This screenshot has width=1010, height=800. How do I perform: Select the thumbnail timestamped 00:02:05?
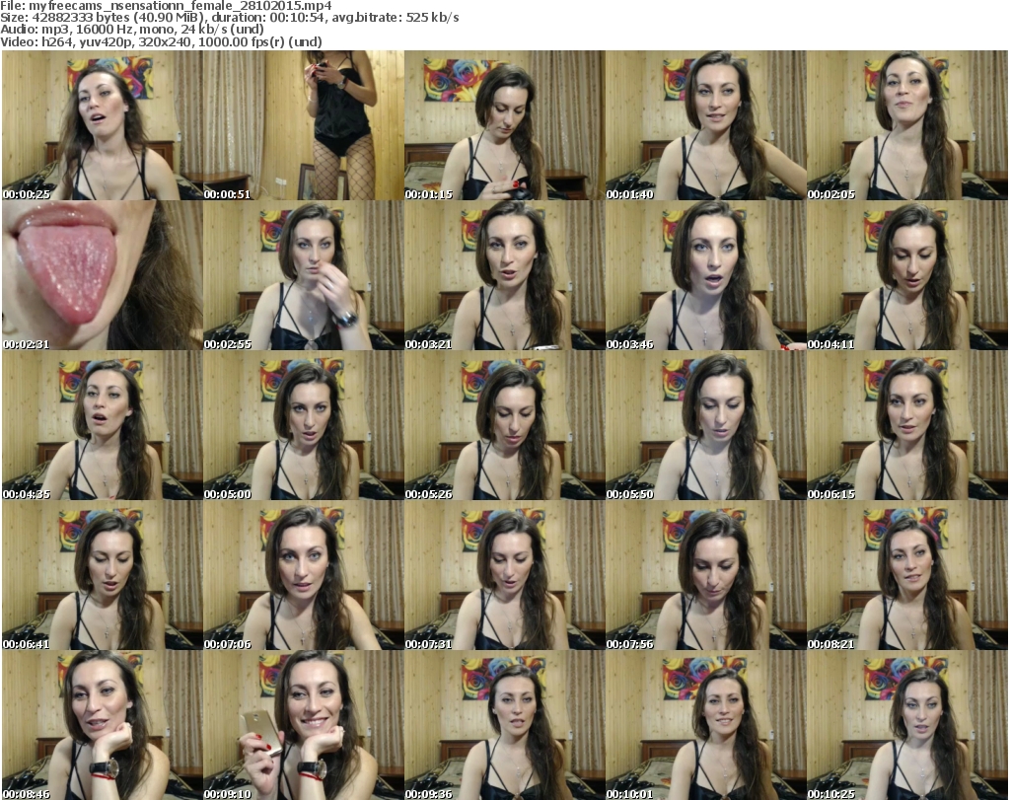(x=906, y=125)
